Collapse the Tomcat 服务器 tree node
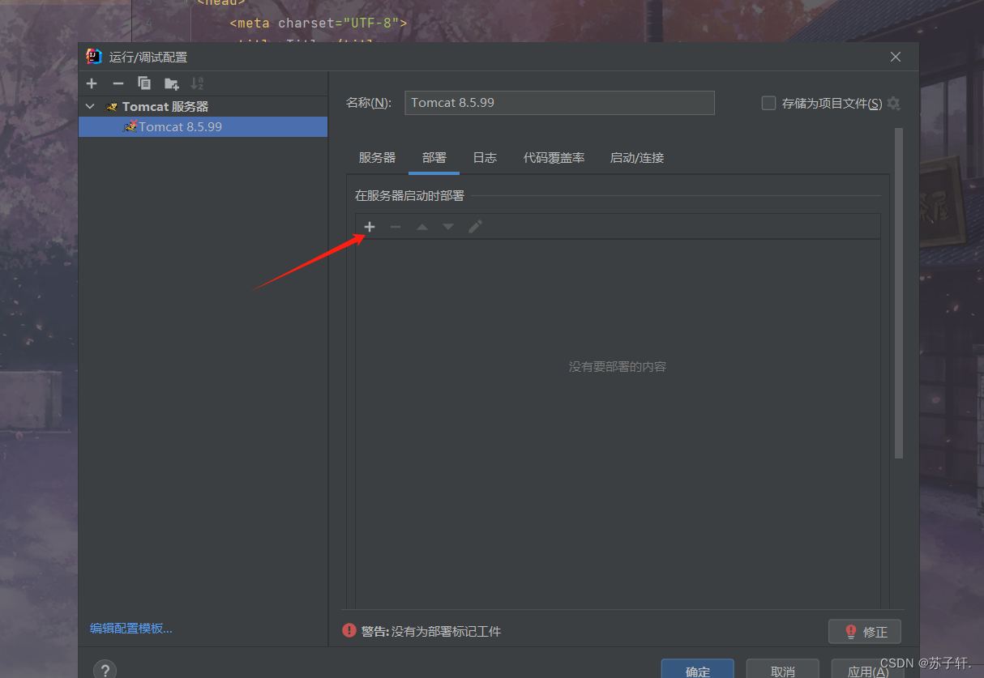Image resolution: width=984 pixels, height=678 pixels. pyautogui.click(x=90, y=107)
